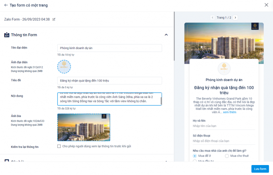Select Mua để ở radio option
273x175 pixels.
(x=195, y=156)
